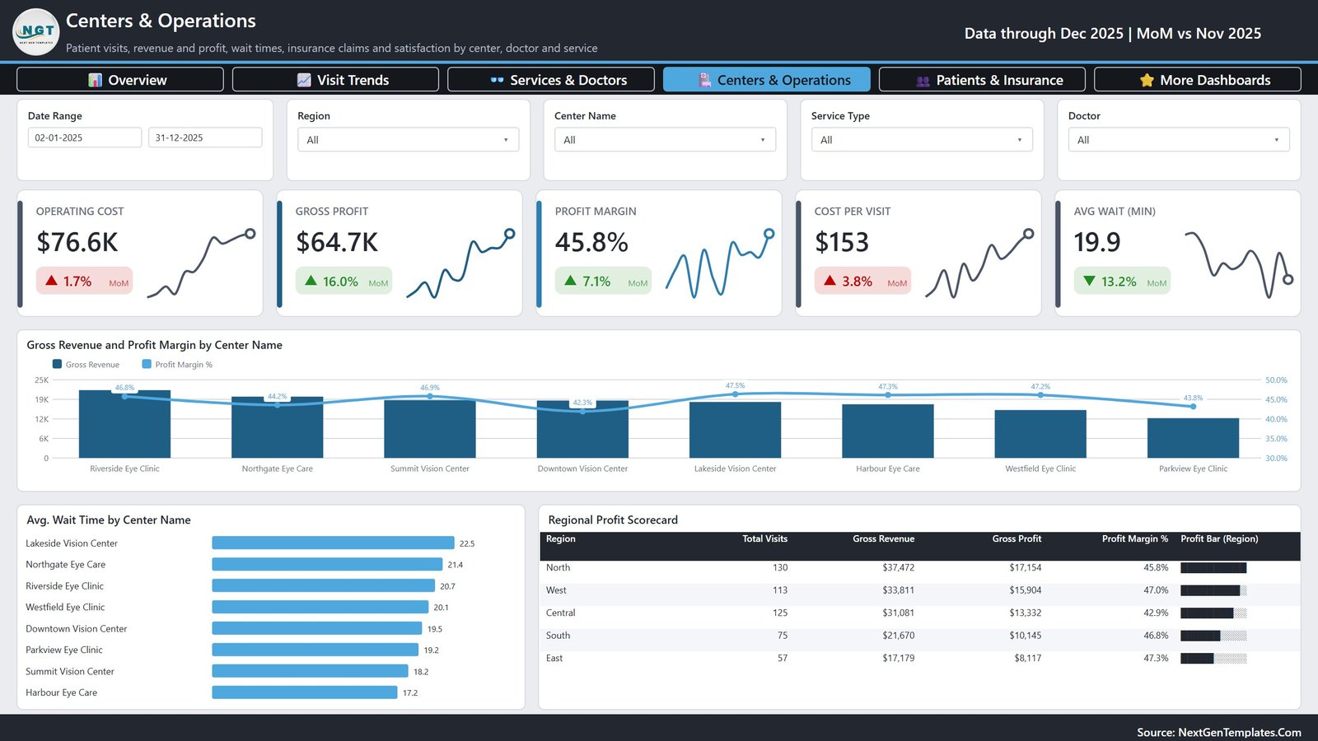Click the Avg Wait sparkline

(x=1239, y=263)
